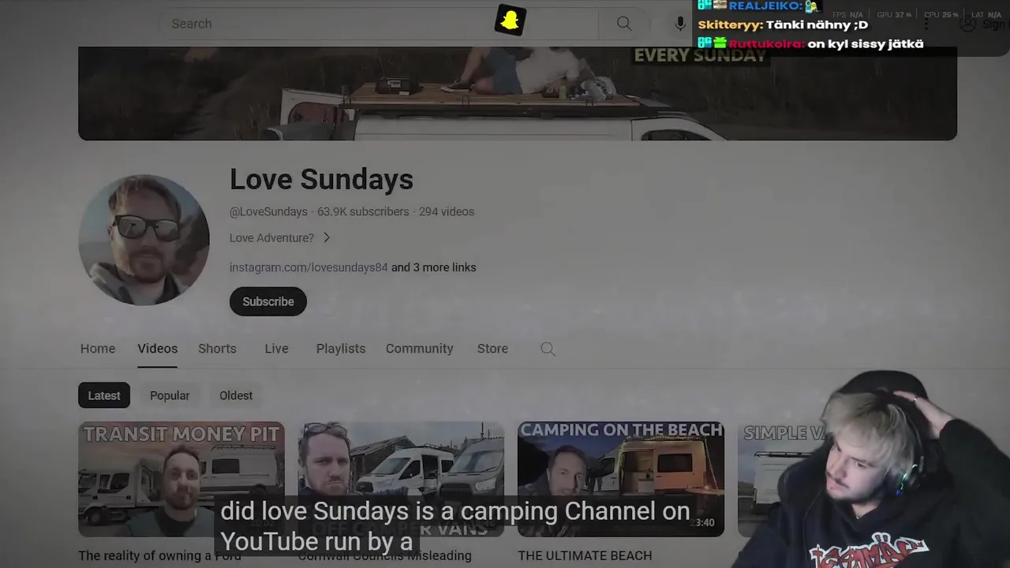Open the Cornwall Councils camper vans thumbnail

401,479
